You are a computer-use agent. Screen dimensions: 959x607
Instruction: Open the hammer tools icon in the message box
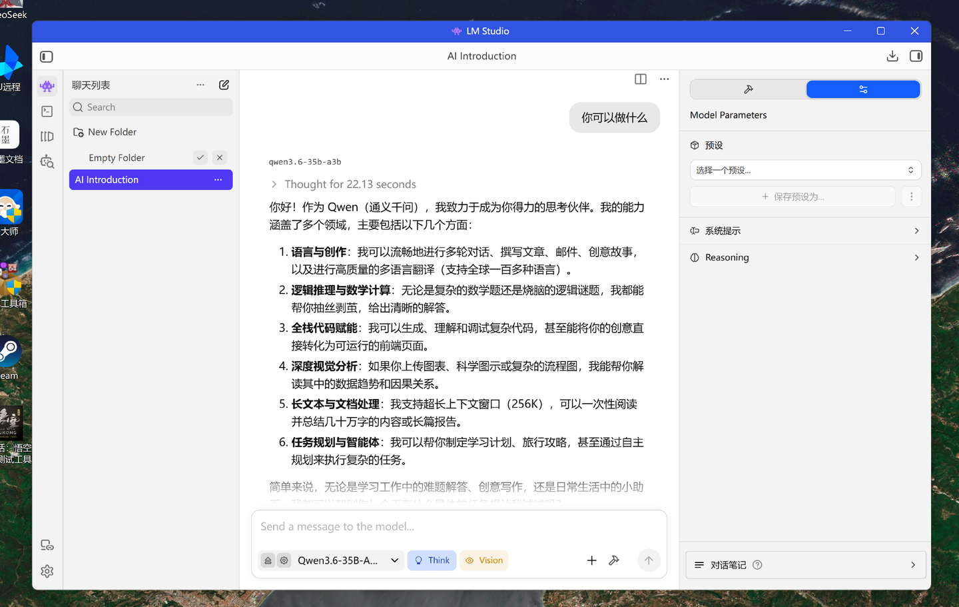coord(614,560)
